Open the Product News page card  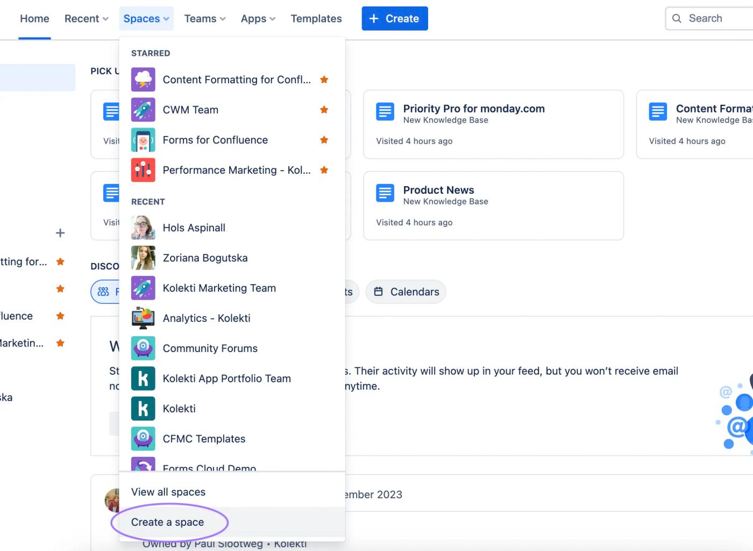click(x=494, y=206)
